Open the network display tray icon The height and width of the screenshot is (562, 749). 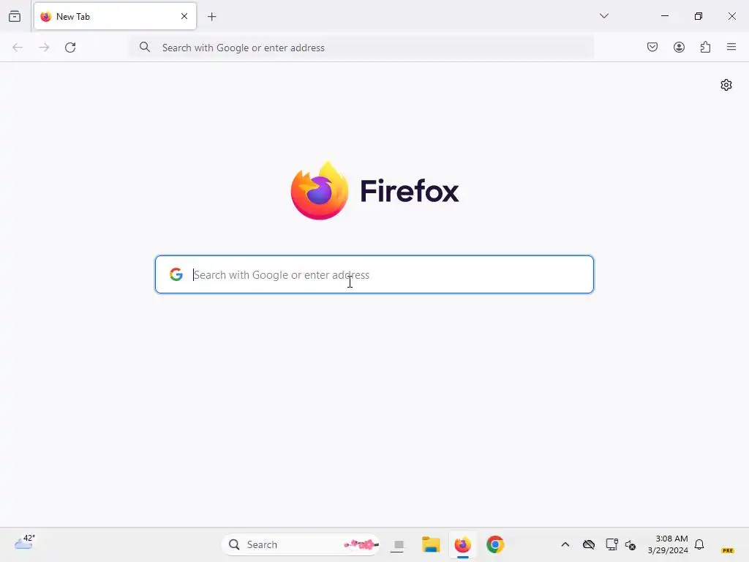coord(611,544)
